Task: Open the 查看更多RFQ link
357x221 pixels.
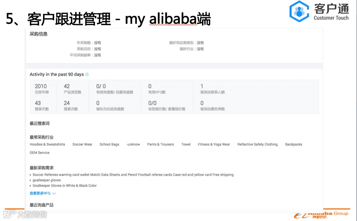Action: coord(40,193)
